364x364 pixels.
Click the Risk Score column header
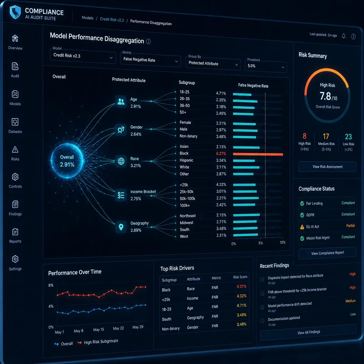coord(240,277)
